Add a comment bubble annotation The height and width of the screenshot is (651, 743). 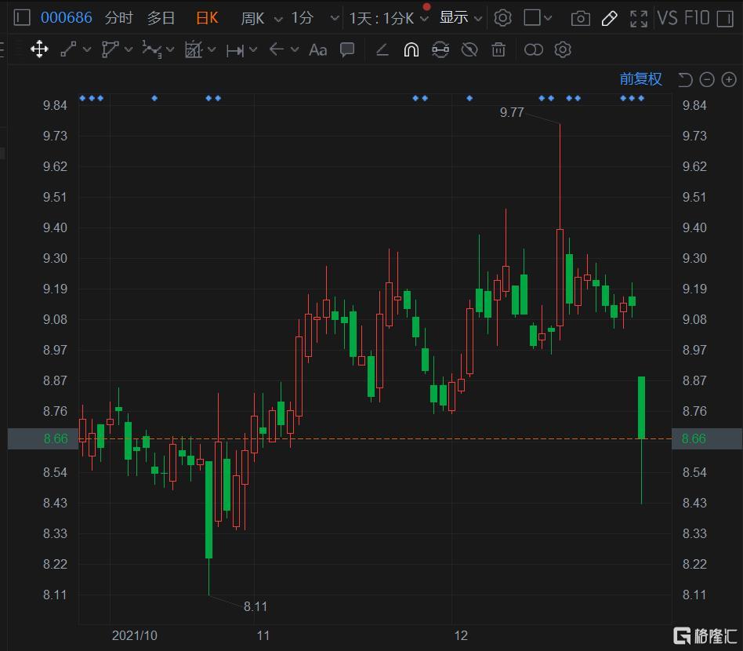pos(347,49)
